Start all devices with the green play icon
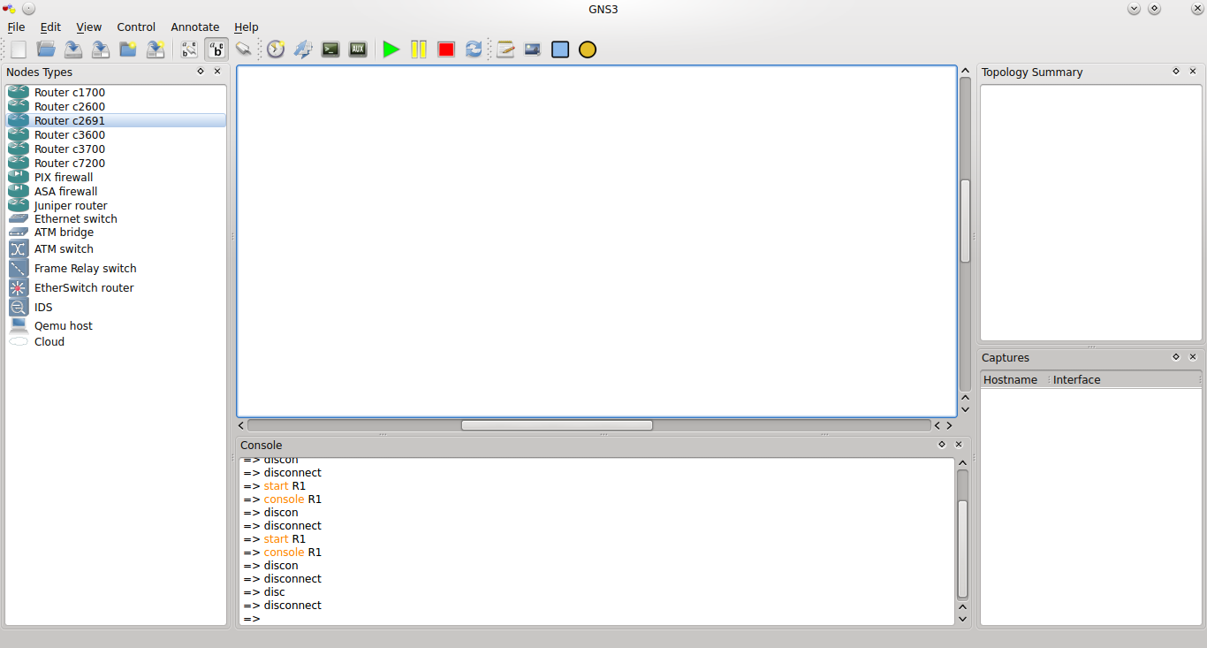The width and height of the screenshot is (1207, 648). [391, 49]
